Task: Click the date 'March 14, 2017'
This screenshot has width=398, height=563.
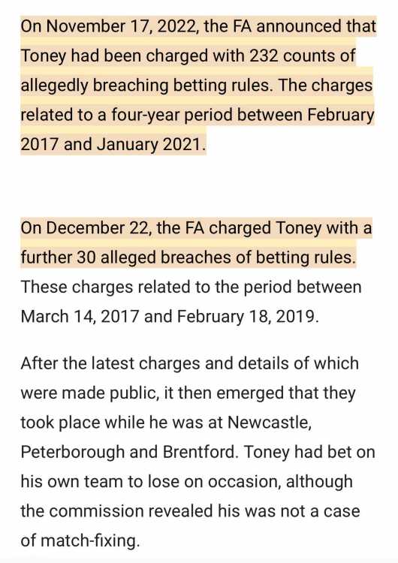Action: pyautogui.click(x=80, y=317)
